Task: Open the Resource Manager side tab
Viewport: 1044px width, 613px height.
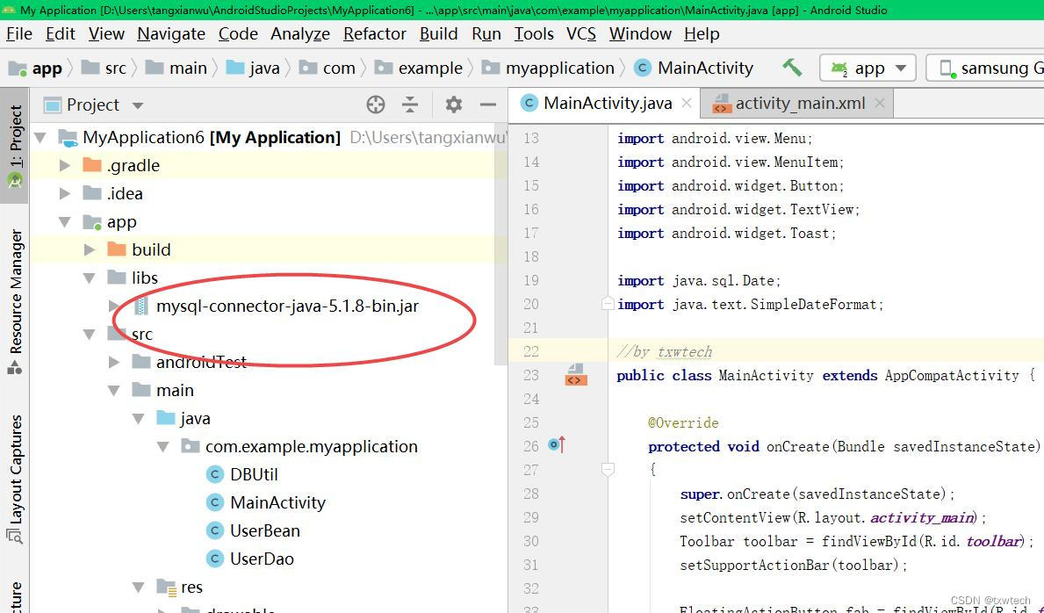Action: (x=15, y=300)
